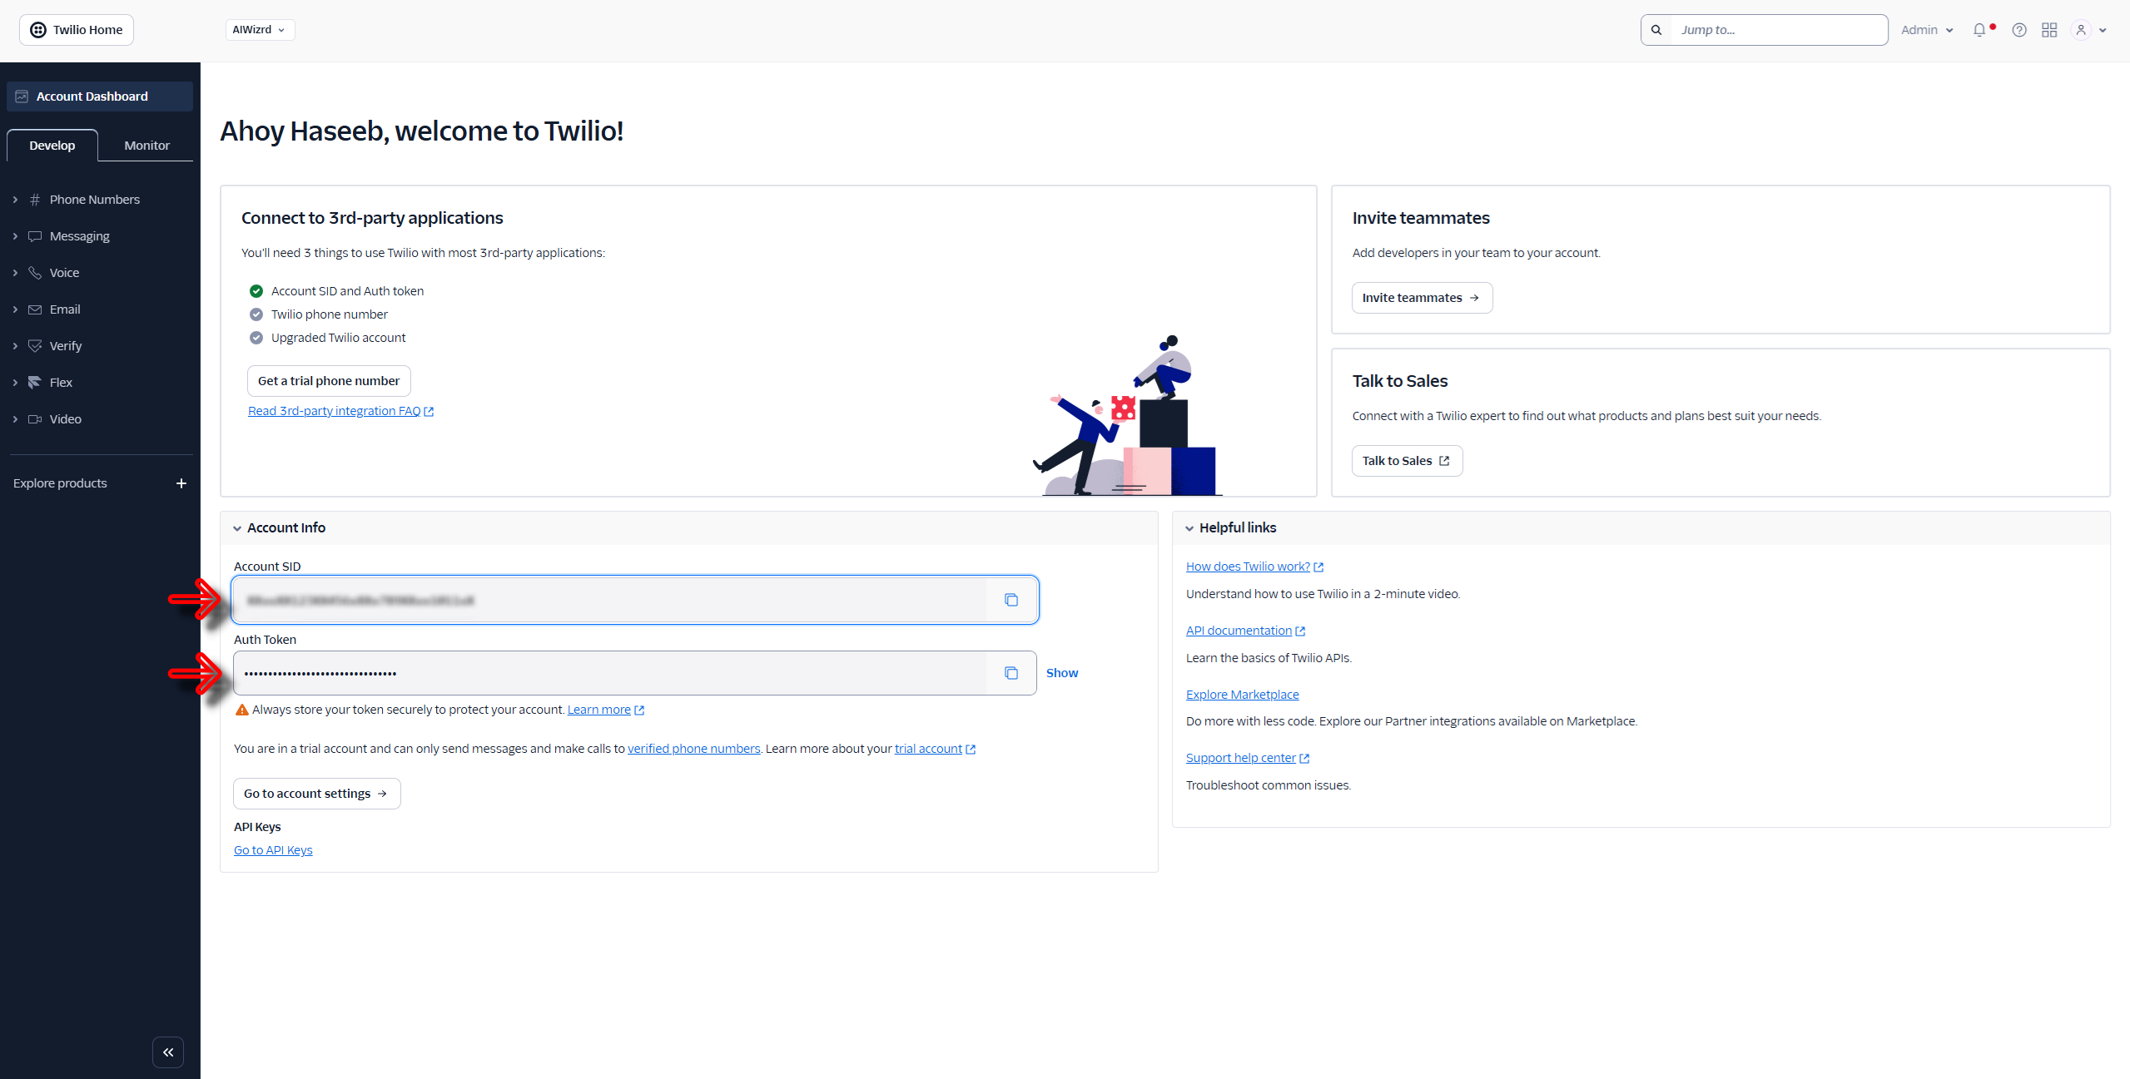Copy the Account SID value
This screenshot has width=2130, height=1079.
coord(1010,600)
